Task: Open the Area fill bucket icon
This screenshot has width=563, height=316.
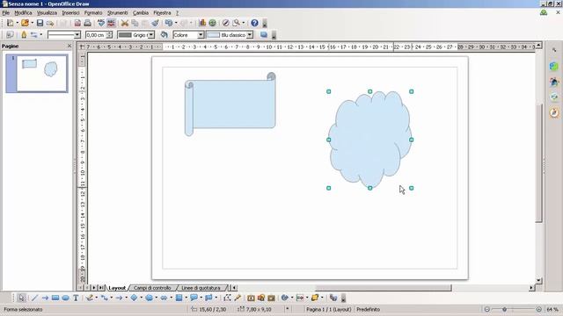Action: click(x=164, y=35)
